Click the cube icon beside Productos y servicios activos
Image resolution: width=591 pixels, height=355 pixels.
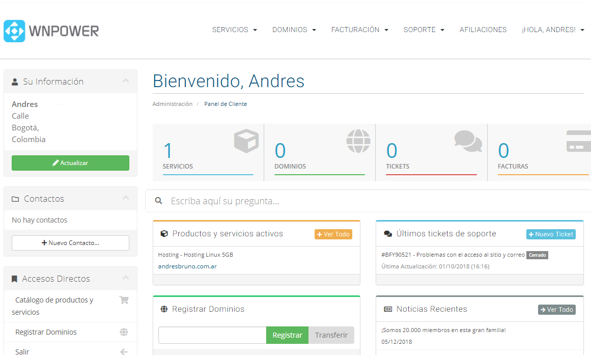[x=164, y=234]
